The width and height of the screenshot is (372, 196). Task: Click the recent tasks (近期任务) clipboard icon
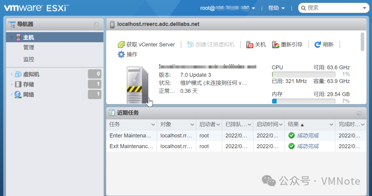click(x=112, y=112)
